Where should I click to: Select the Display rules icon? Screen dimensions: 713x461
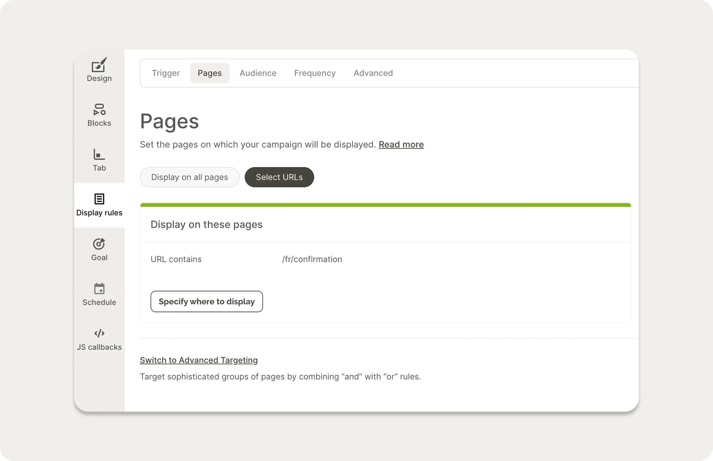click(99, 199)
